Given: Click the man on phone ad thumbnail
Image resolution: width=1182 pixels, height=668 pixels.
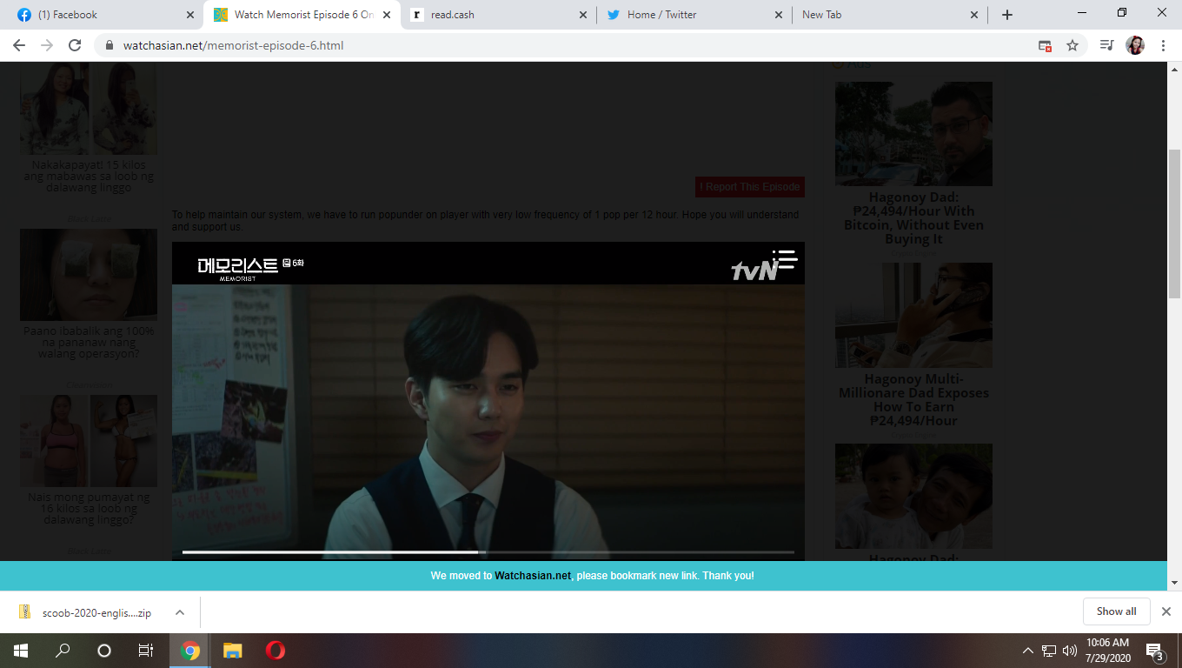Looking at the screenshot, I should point(913,315).
